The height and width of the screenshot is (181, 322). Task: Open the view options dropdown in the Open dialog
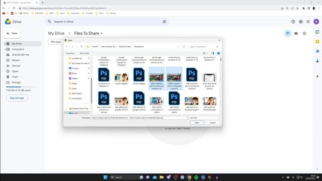[x=207, y=53]
